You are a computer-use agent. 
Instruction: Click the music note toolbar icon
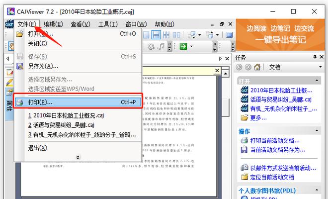(161, 46)
